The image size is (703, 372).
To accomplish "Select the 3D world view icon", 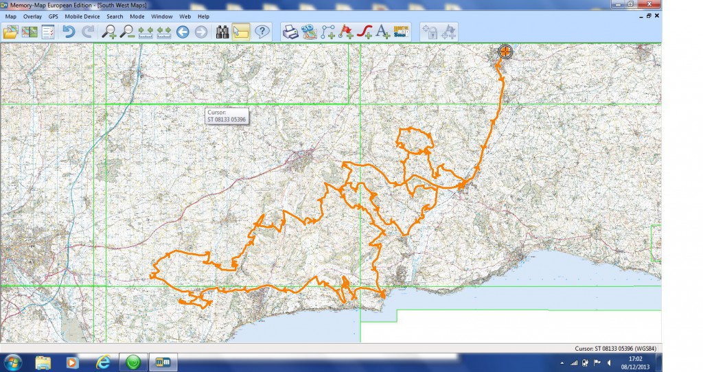I will coord(310,32).
